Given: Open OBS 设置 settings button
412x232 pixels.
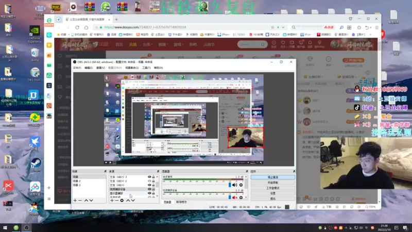Looking at the screenshot, I should 273,193.
